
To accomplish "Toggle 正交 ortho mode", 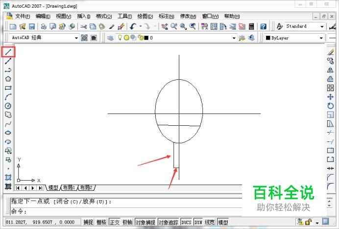I will (114, 222).
